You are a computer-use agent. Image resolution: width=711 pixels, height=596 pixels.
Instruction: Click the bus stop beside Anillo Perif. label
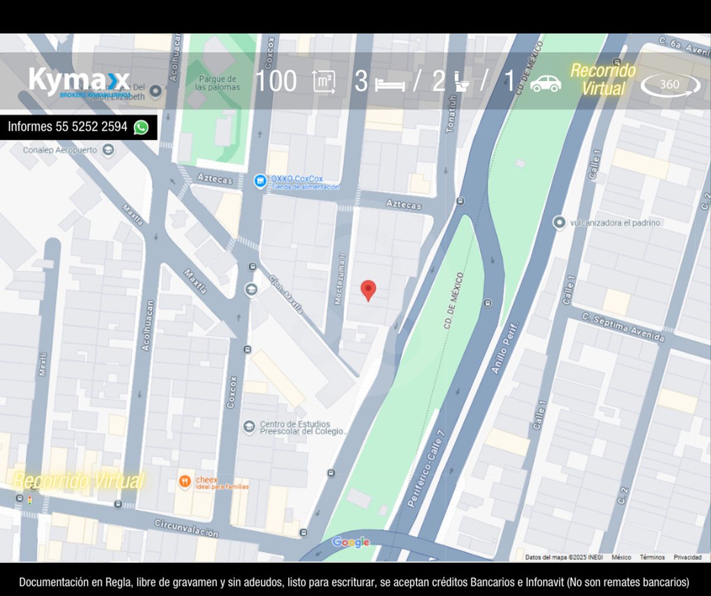[487, 303]
